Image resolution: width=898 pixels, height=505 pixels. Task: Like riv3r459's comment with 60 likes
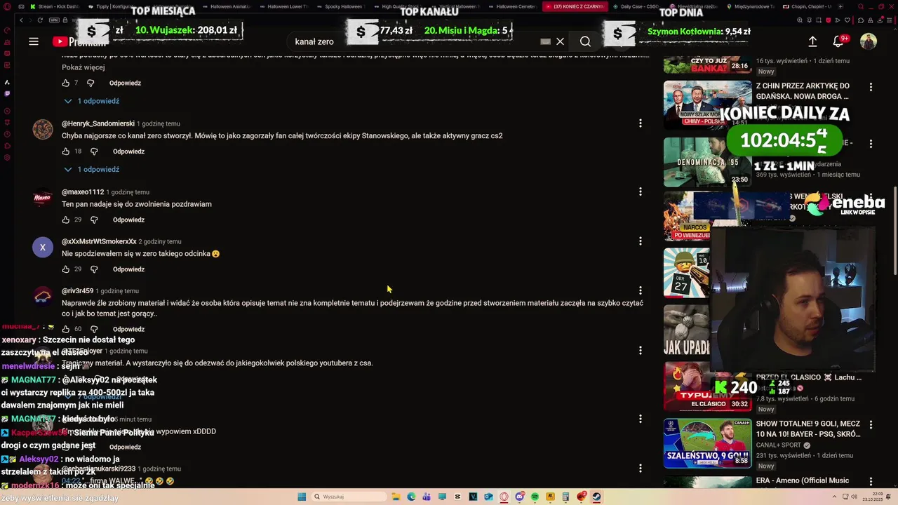coord(66,329)
